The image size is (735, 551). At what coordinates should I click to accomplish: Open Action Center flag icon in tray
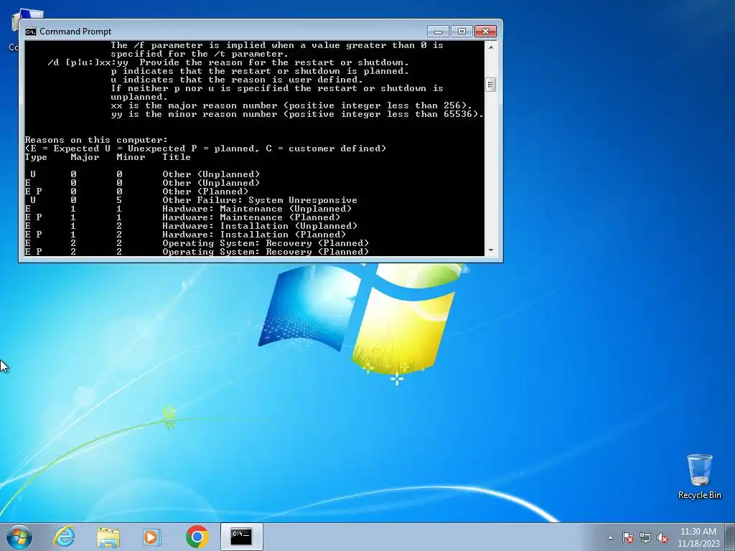[x=628, y=537]
